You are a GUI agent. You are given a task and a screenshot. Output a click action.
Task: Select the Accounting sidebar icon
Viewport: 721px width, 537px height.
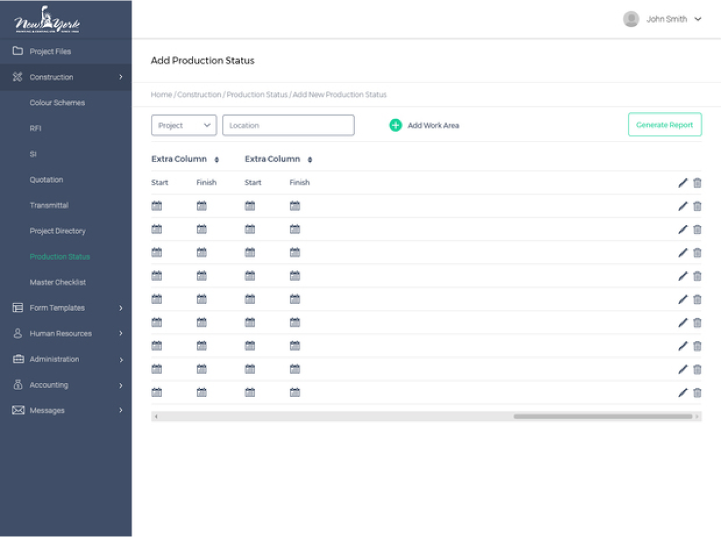17,385
